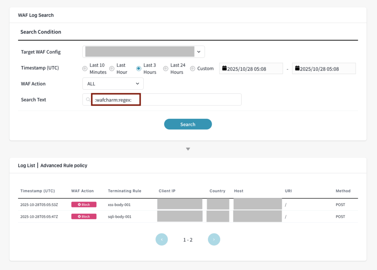Click the Terminating Rule column header
This screenshot has height=270, width=377.
tap(124, 191)
